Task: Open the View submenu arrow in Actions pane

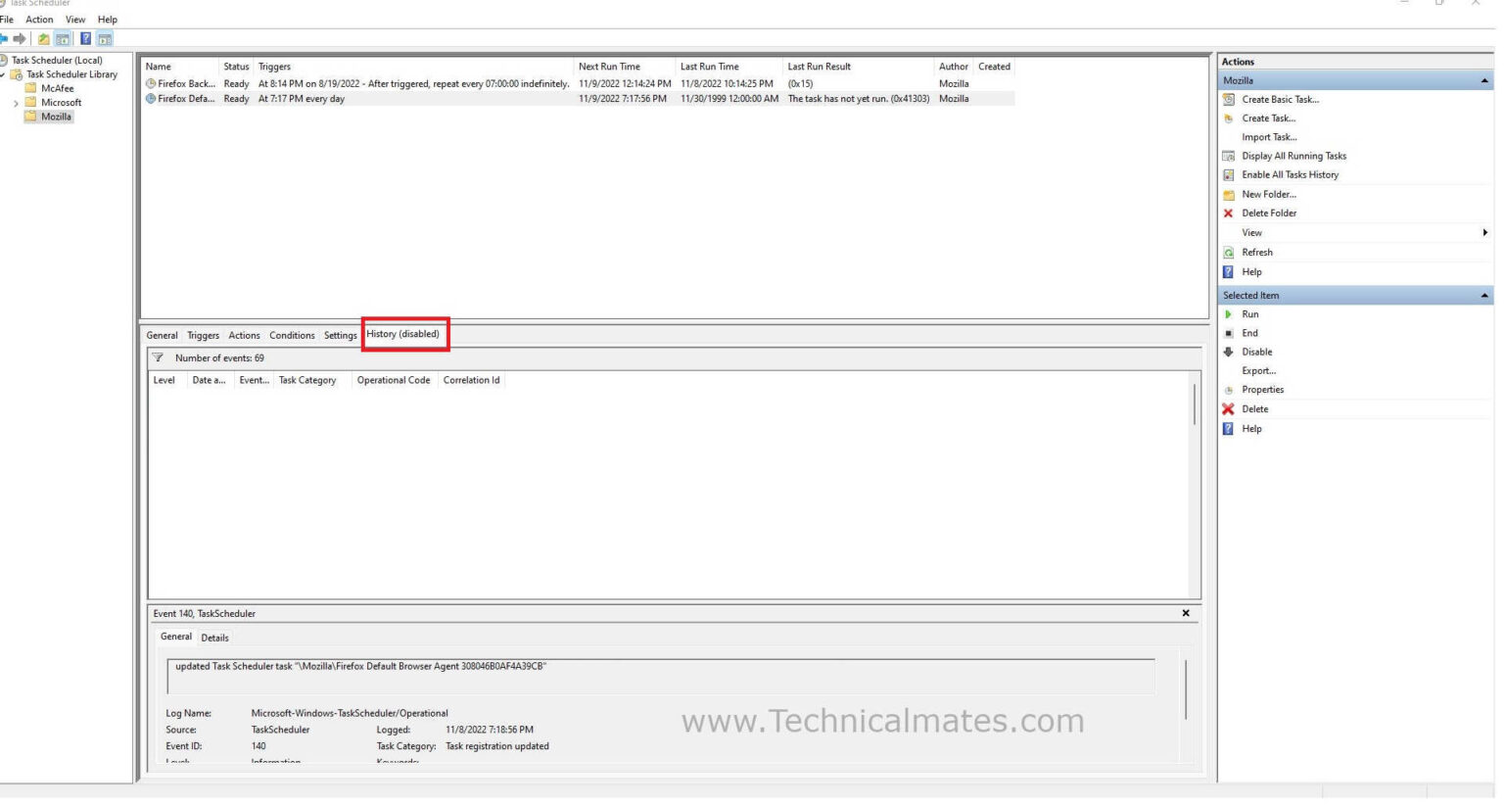Action: coord(1484,232)
